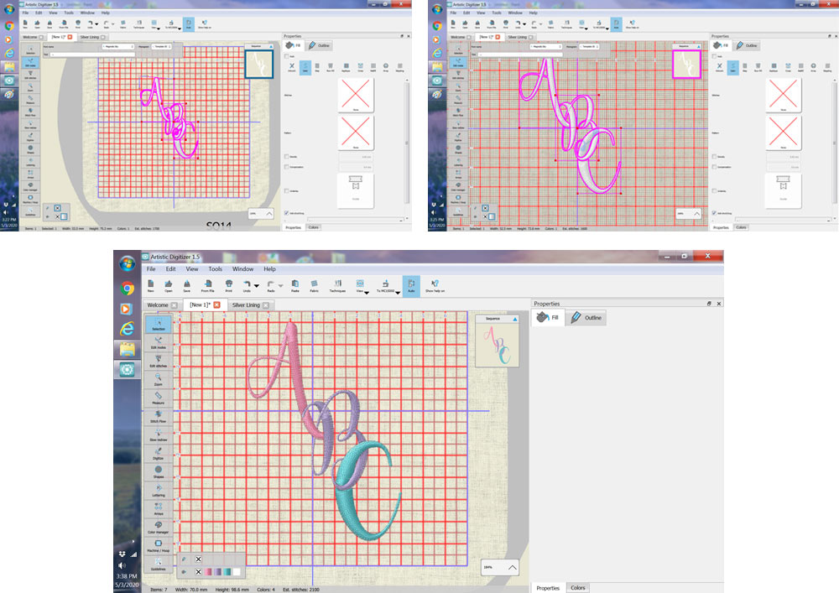The width and height of the screenshot is (839, 593).
Task: Click the Outline button in the bottom window's Properties
Action: [586, 318]
